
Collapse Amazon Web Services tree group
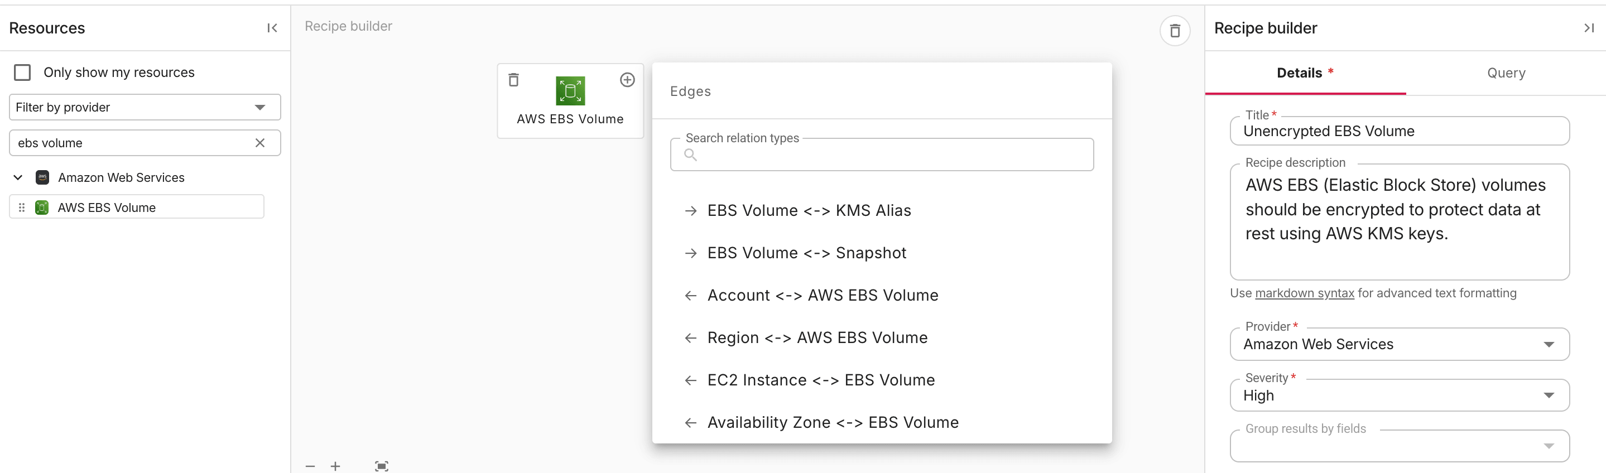(18, 177)
